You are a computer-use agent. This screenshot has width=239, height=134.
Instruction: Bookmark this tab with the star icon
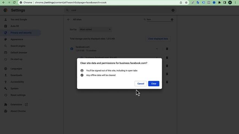[x=186, y=3]
